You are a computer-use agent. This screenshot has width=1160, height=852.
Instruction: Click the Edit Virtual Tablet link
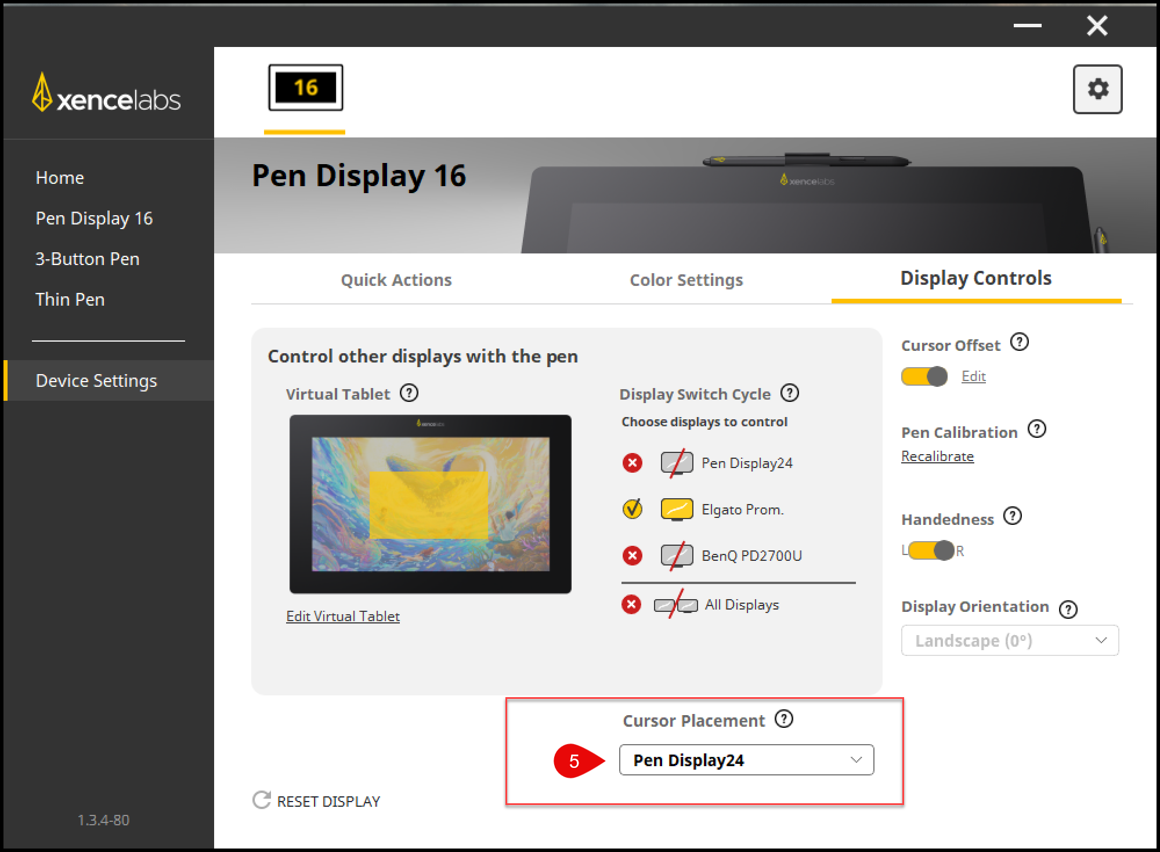(343, 616)
